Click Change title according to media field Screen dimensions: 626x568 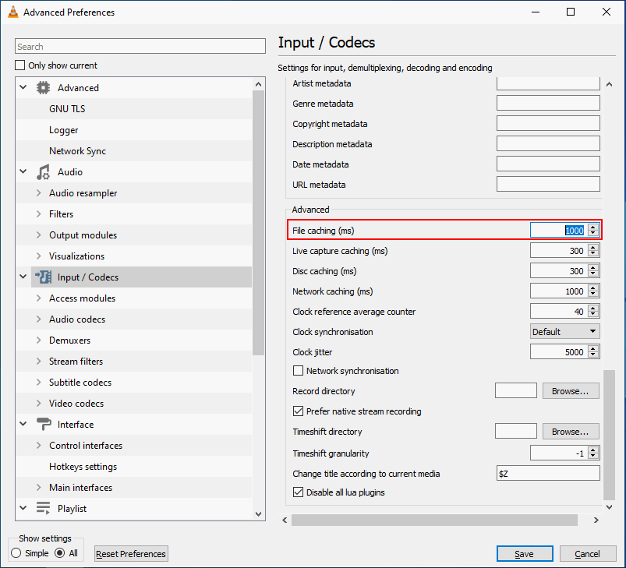click(548, 473)
